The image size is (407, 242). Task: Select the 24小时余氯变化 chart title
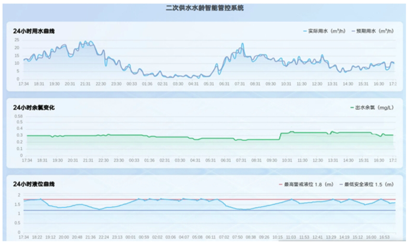pos(34,107)
